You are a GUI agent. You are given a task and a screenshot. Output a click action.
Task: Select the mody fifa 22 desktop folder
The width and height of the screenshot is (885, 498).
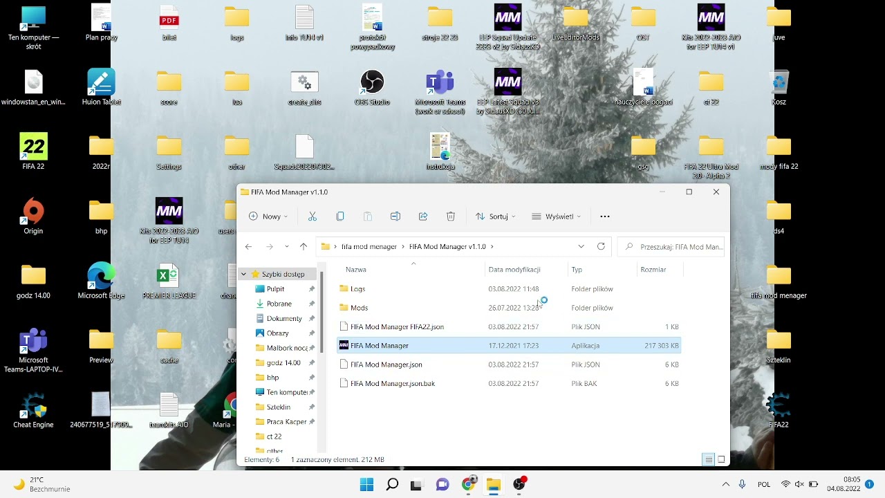(x=779, y=153)
